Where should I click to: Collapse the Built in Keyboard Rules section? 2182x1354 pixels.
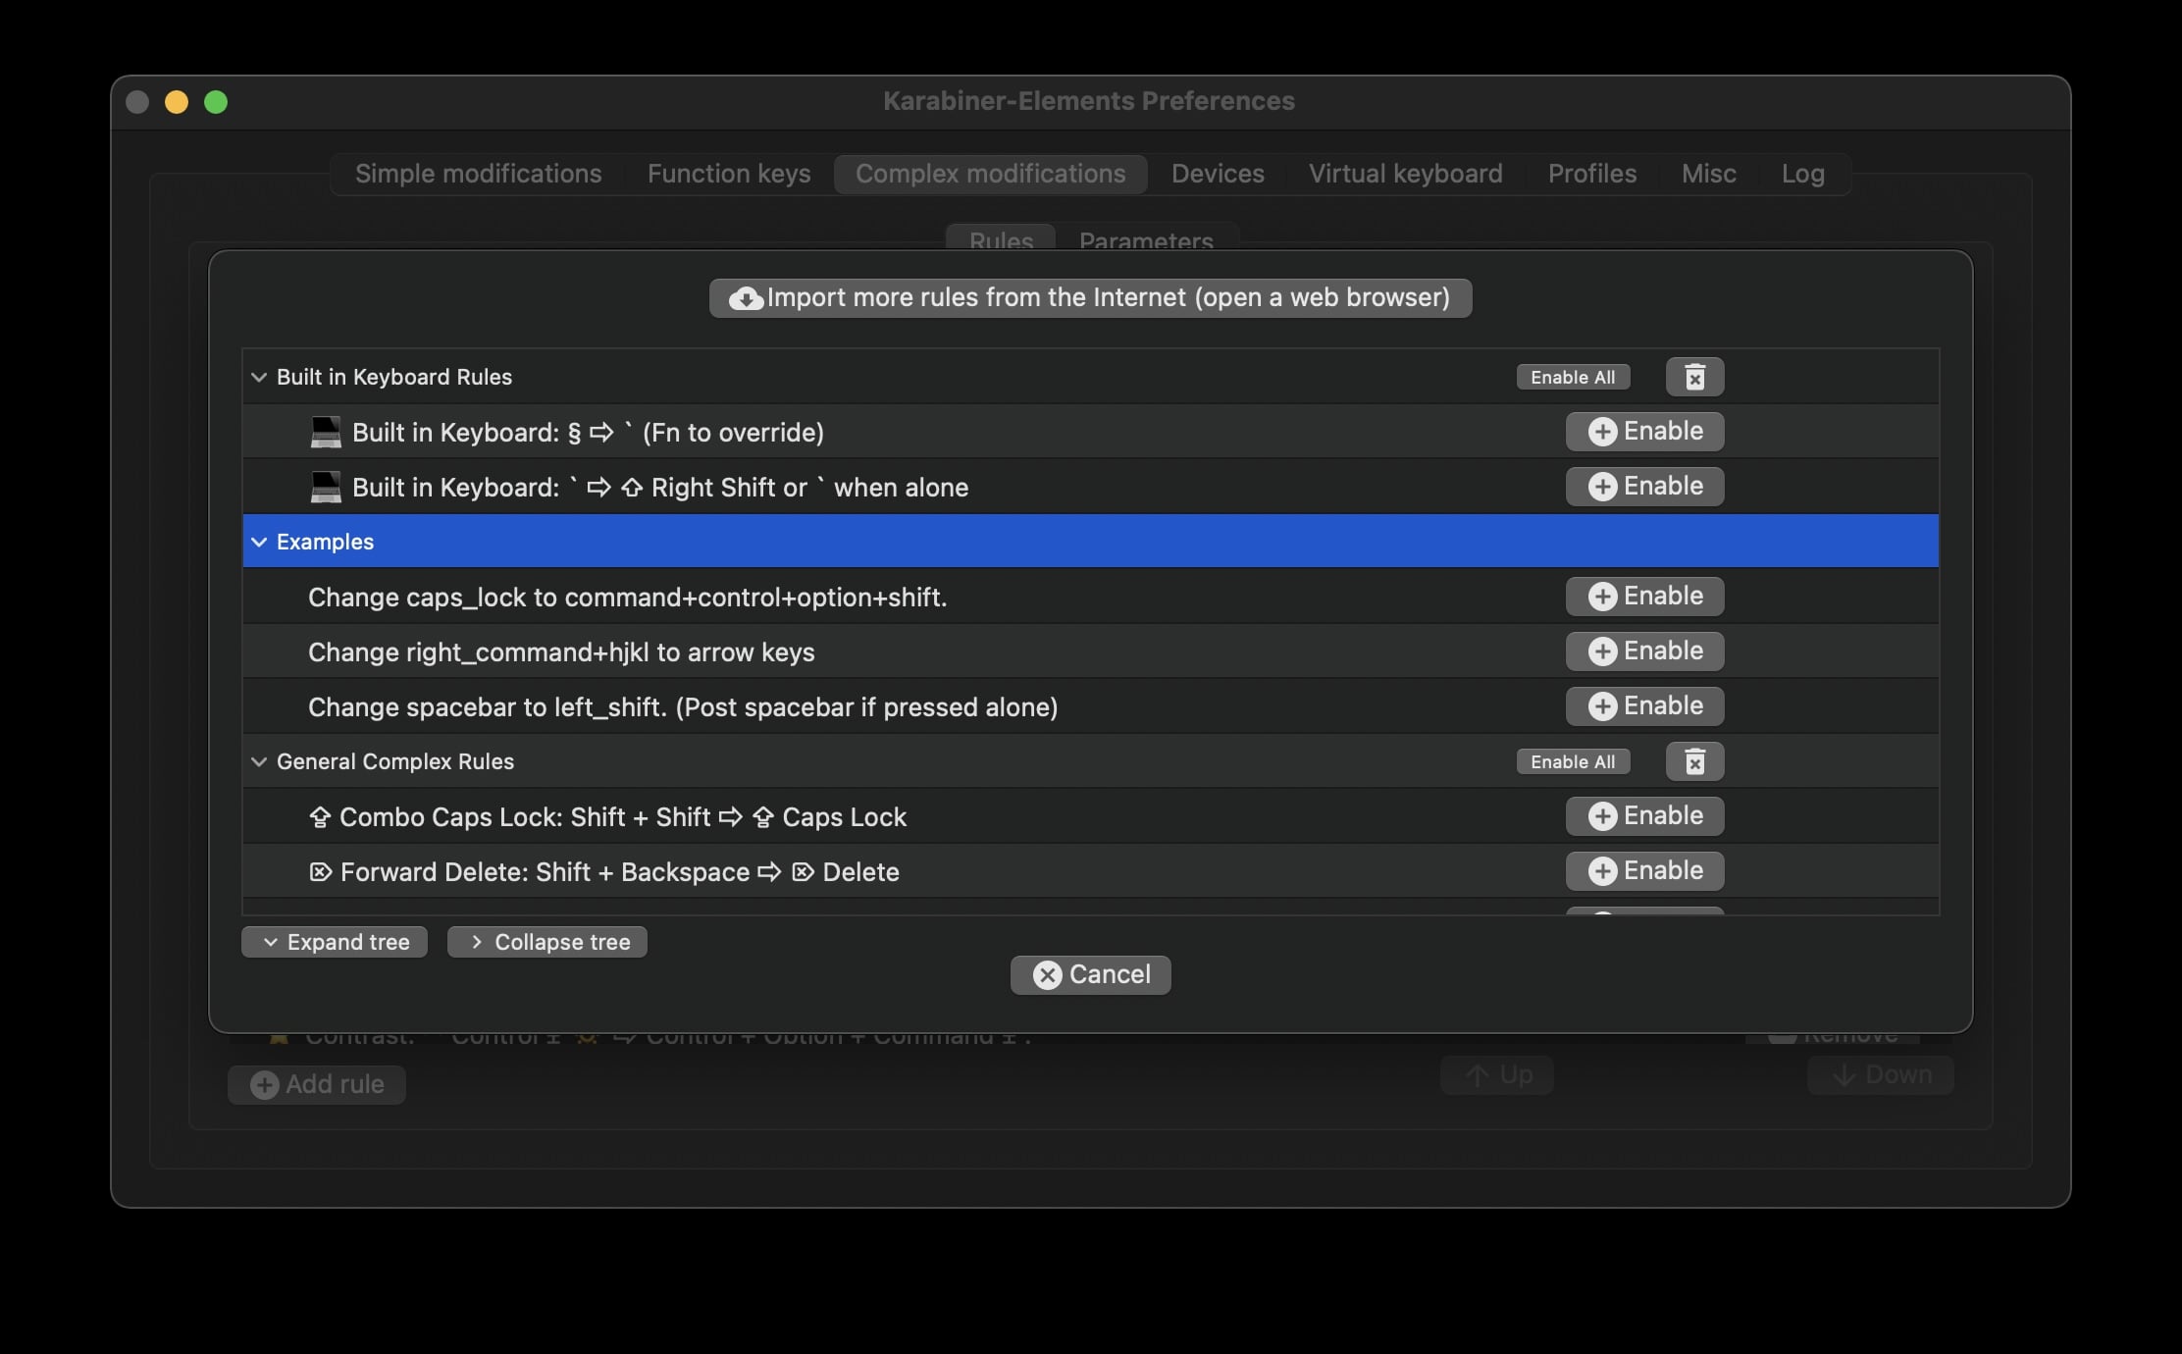click(x=259, y=377)
